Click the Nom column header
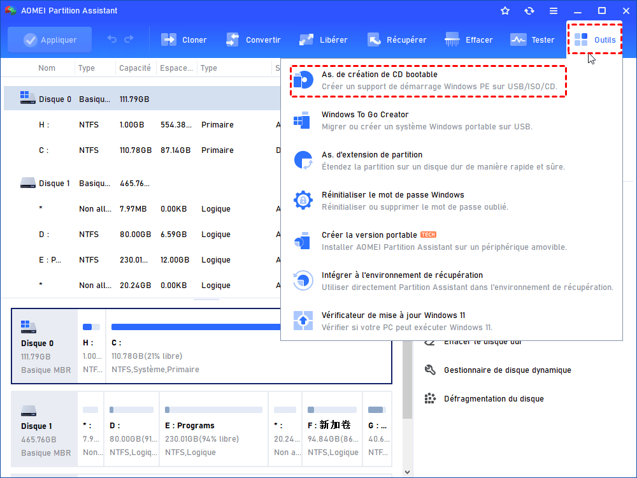 [x=47, y=68]
